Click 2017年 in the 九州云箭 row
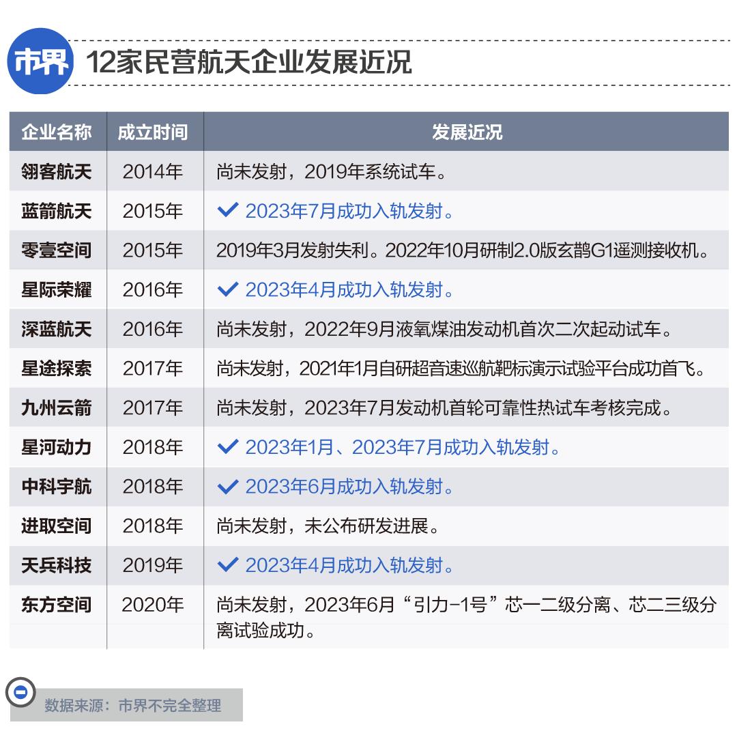 [x=153, y=407]
